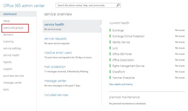
Task: Click No new messages in past 7 days
Action: point(62,86)
